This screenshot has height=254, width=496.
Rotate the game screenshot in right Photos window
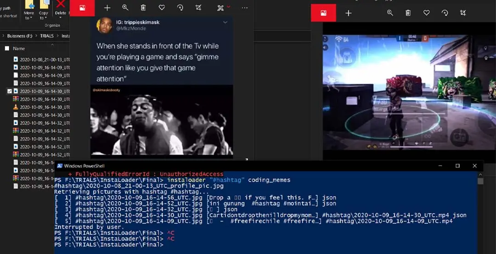[x=445, y=13]
